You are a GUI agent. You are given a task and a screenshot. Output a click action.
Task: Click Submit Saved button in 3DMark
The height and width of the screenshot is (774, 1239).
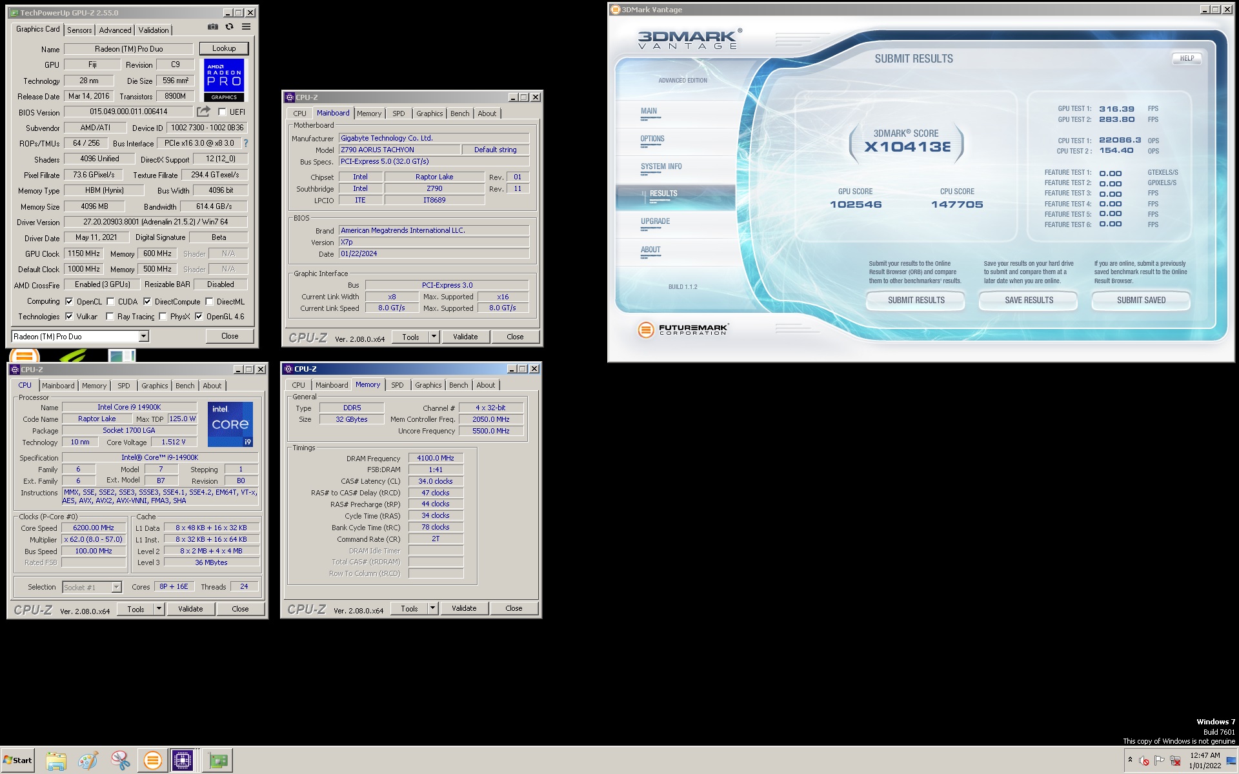(1141, 301)
